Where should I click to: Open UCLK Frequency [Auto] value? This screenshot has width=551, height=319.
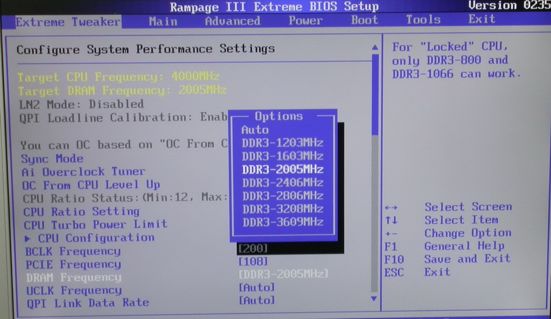coord(257,287)
